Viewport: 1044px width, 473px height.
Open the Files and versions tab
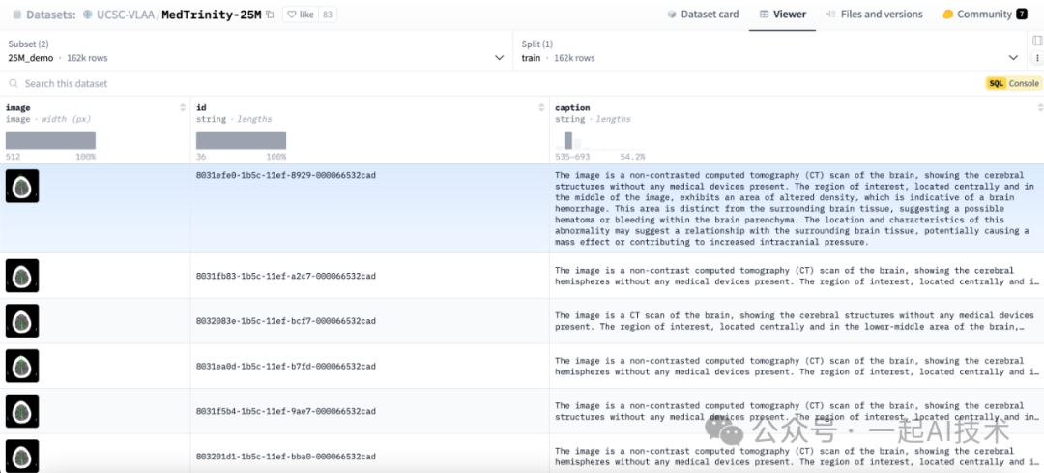pyautogui.click(x=874, y=15)
